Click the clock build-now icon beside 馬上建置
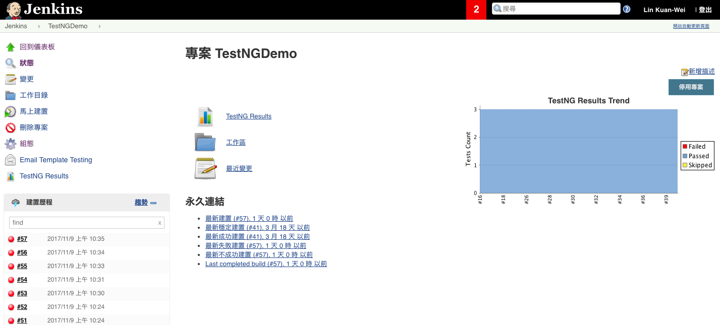The image size is (720, 325). 10,111
